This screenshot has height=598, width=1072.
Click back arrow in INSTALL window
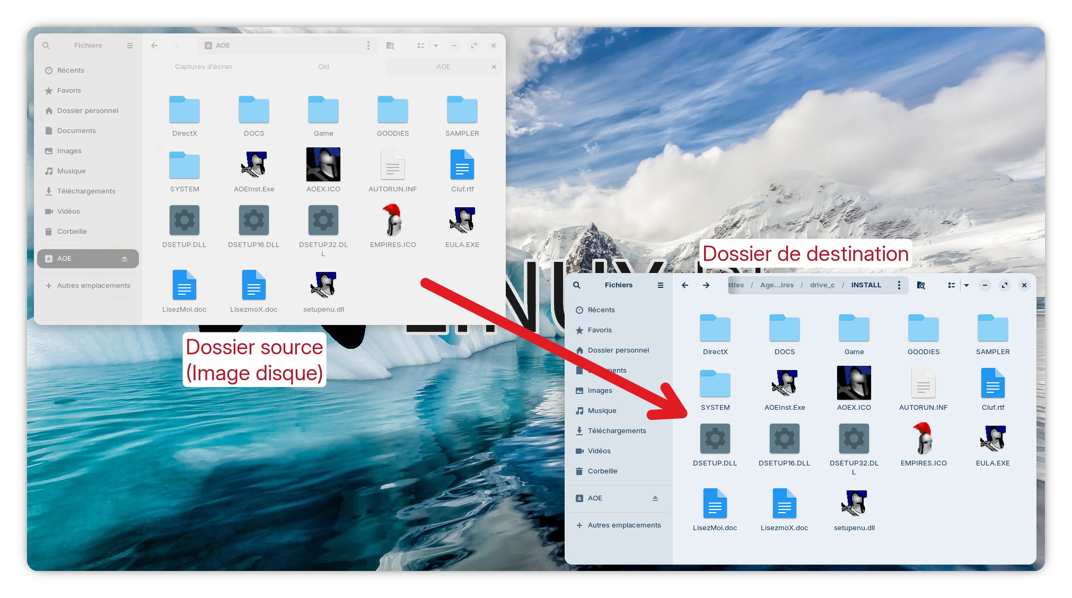[685, 285]
